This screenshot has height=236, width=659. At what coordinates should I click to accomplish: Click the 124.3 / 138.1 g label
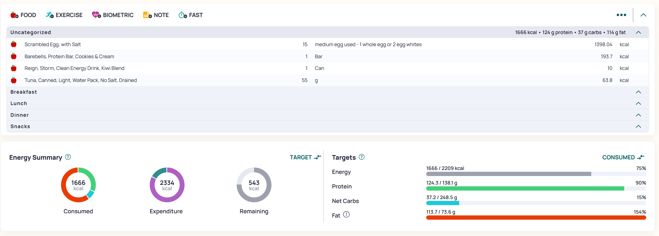441,183
